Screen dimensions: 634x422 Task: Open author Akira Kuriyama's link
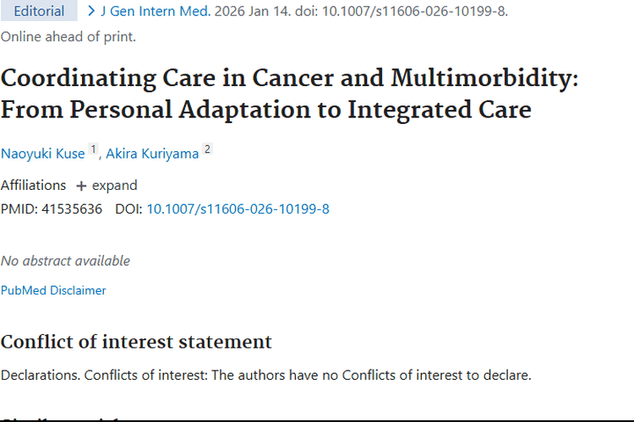click(152, 154)
